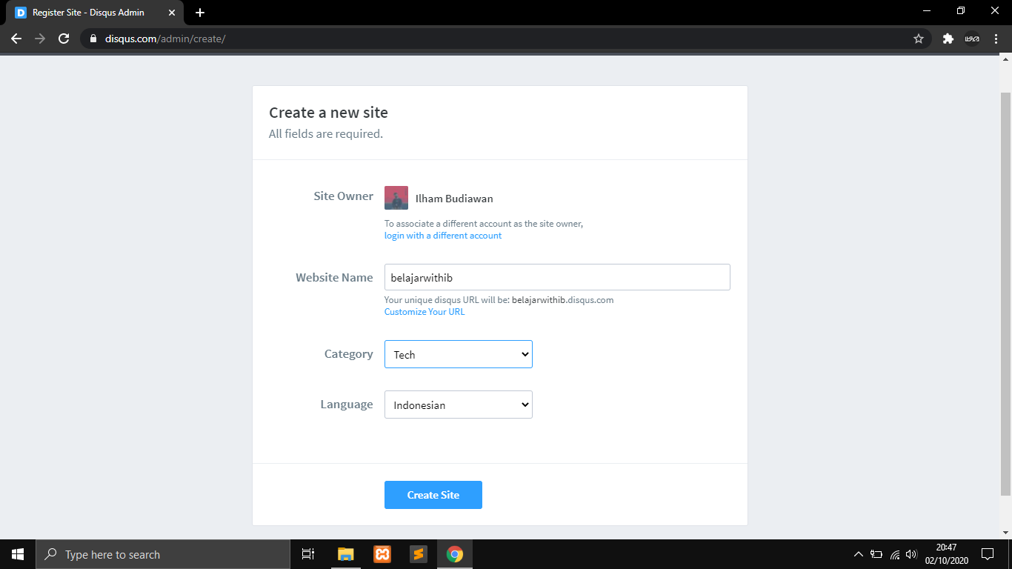Click the browser forward arrow
Viewport: 1012px width, 569px height.
[40, 39]
